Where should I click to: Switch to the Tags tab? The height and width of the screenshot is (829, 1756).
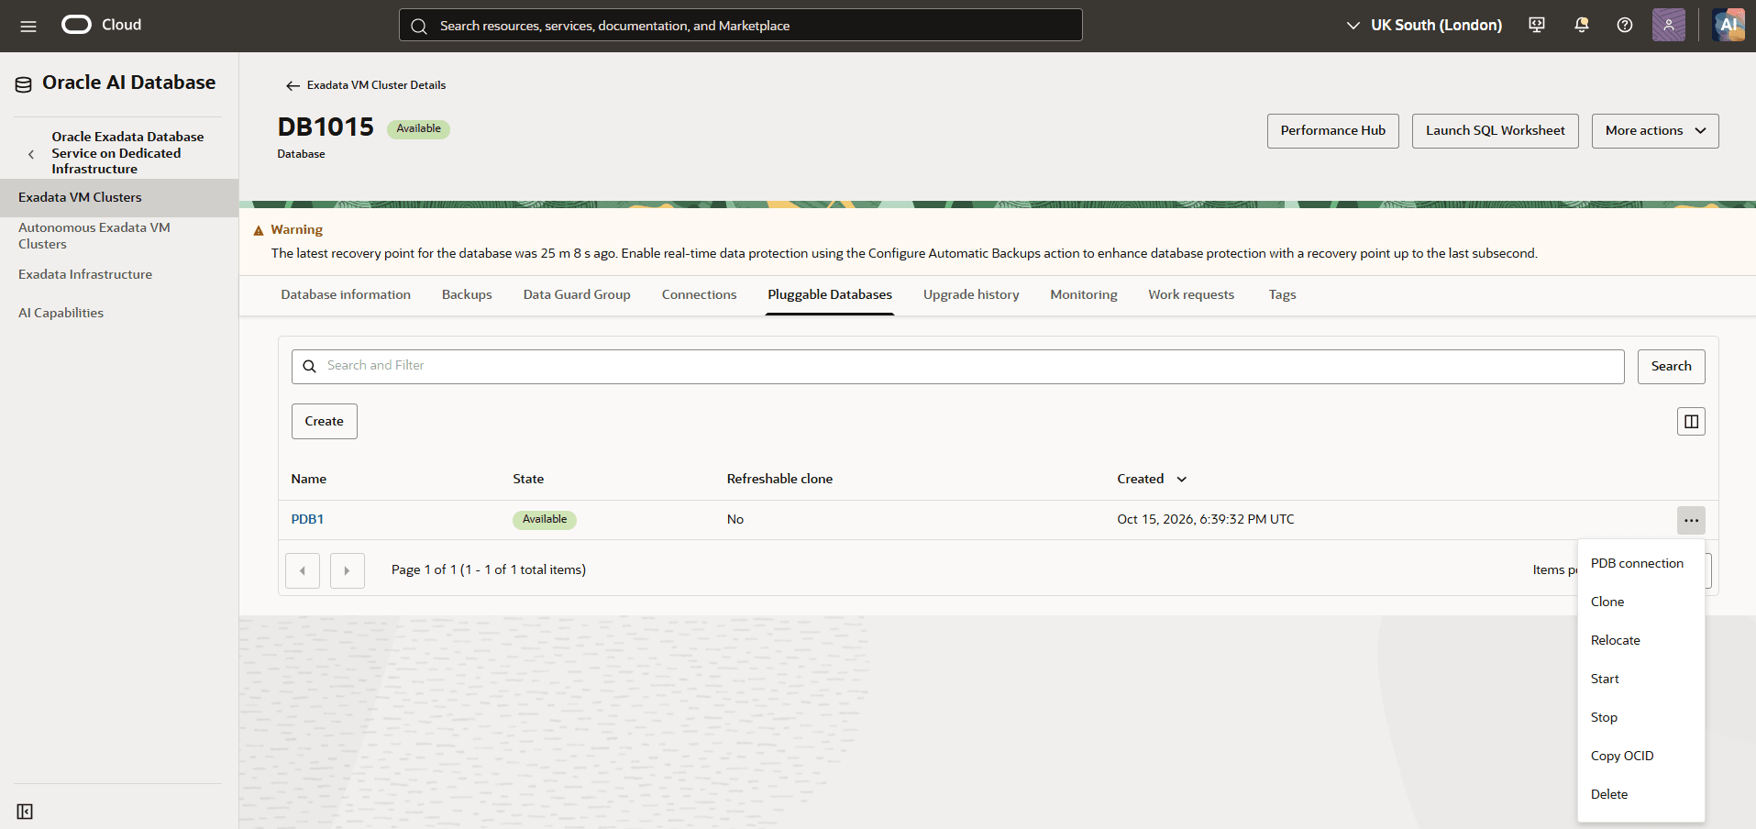pos(1282,295)
